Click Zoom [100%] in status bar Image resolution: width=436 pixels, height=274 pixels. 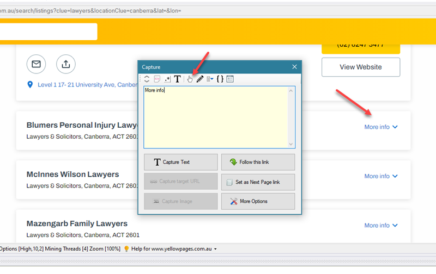[x=105, y=249]
